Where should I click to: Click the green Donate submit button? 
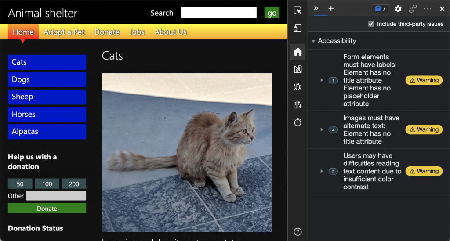pos(47,208)
